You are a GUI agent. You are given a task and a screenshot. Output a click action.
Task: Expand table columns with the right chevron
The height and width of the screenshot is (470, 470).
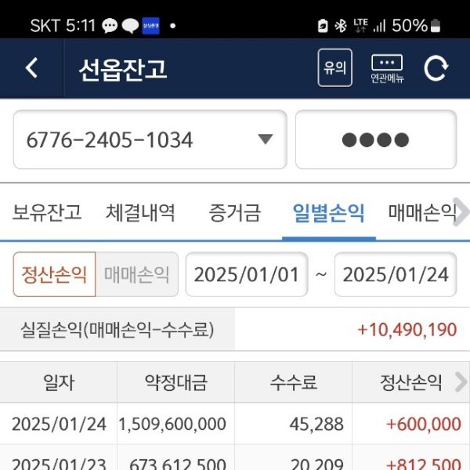[x=461, y=382]
